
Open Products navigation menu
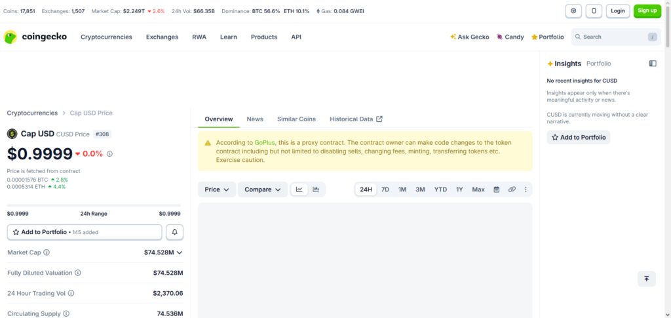(x=264, y=37)
